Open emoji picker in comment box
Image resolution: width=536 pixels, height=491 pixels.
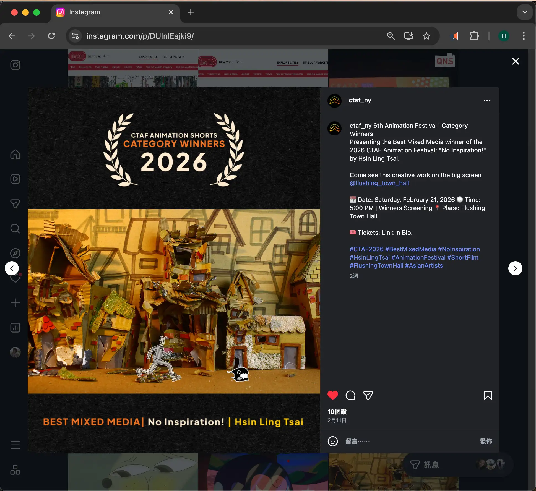332,441
